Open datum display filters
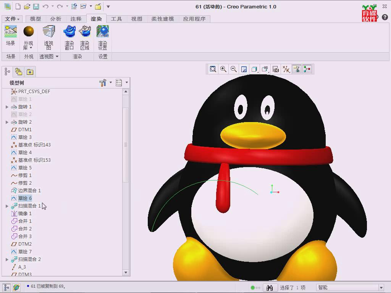The width and height of the screenshot is (391, 293). [x=286, y=69]
